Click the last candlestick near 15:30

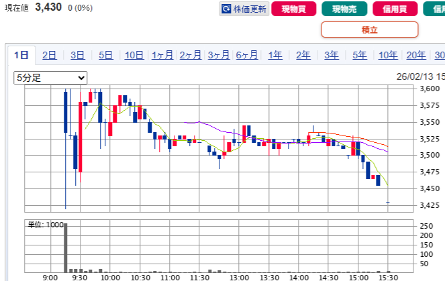388,202
